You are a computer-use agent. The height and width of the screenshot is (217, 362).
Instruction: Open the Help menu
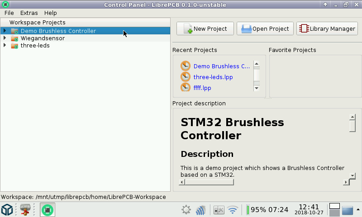(51, 13)
